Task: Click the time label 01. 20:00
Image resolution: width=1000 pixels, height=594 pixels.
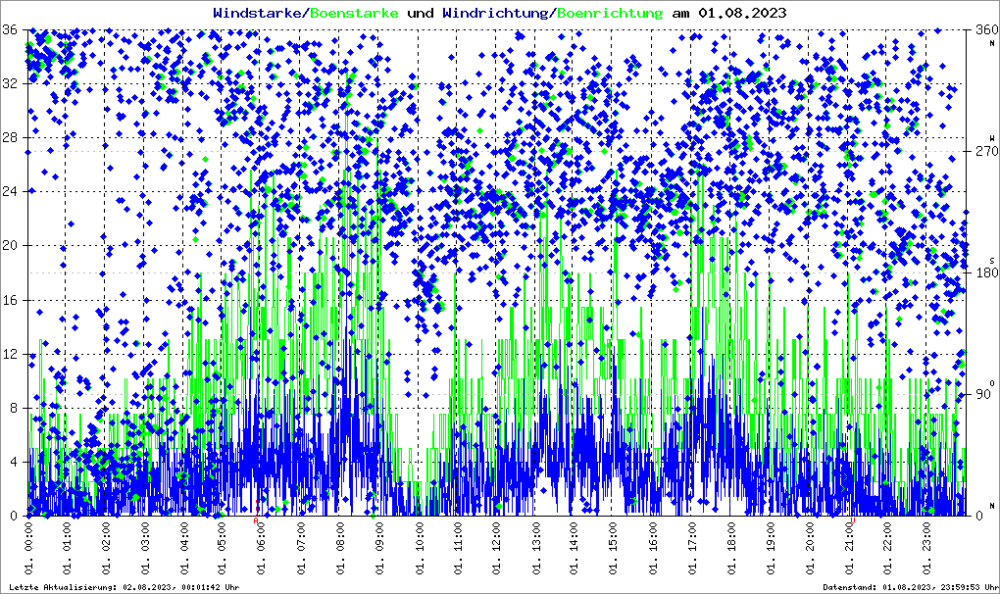Action: click(x=809, y=548)
